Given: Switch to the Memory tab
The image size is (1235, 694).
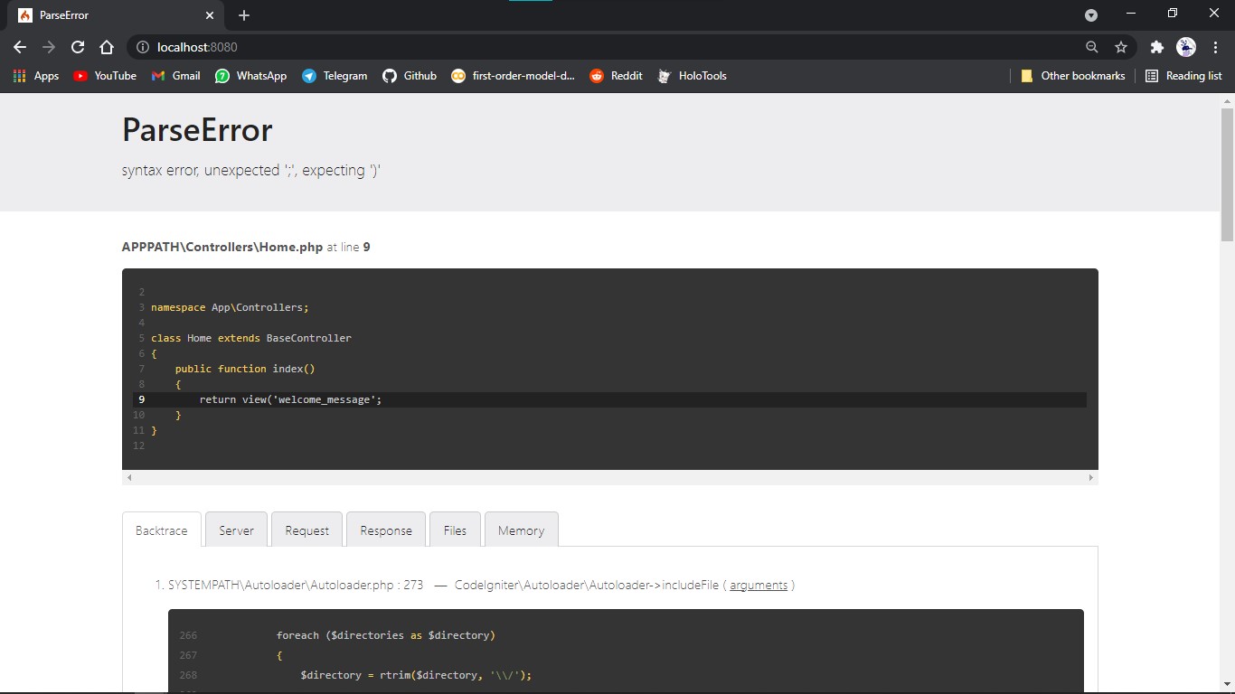Looking at the screenshot, I should (521, 530).
